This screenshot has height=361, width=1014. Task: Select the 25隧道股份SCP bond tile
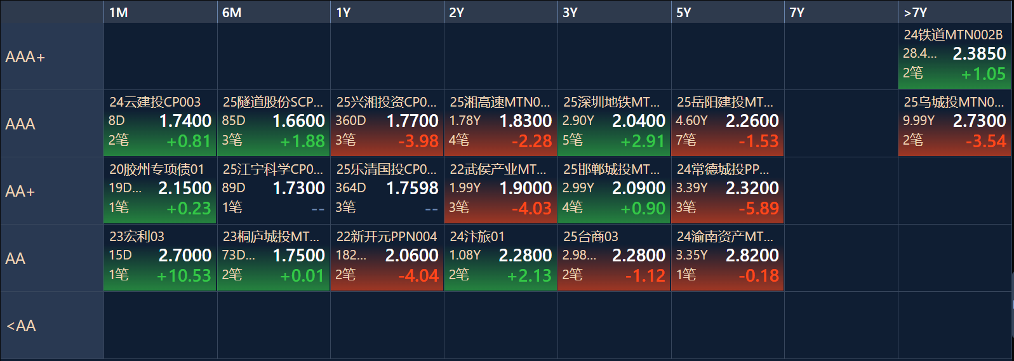coord(273,123)
